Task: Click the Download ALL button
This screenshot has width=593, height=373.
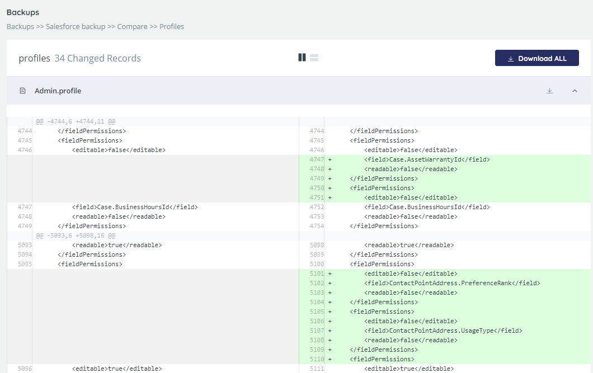Action: (x=536, y=58)
